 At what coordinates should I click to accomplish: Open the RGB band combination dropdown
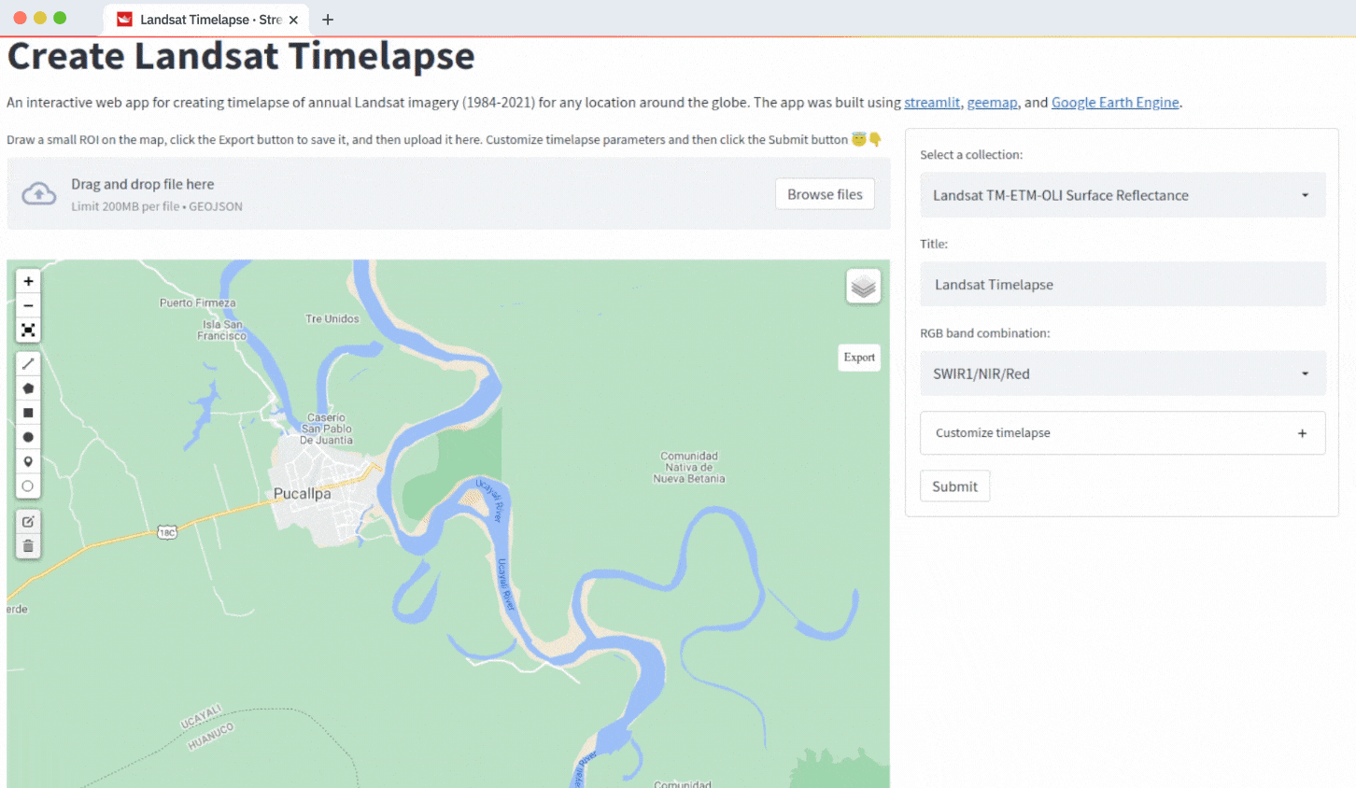1122,373
